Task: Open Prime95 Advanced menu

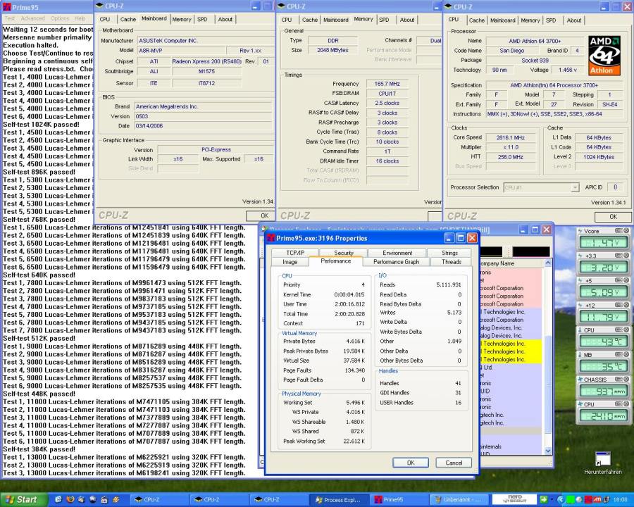Action: tap(32, 18)
